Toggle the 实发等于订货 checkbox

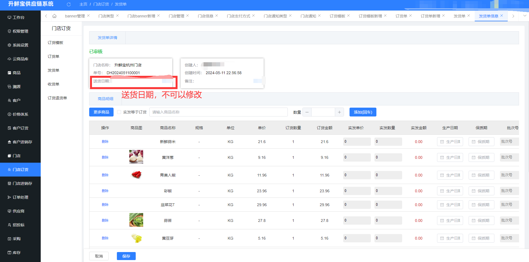[x=119, y=112]
